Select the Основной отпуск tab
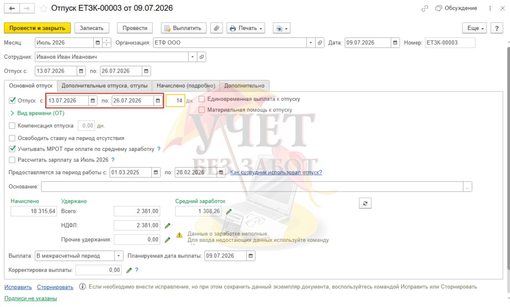 pyautogui.click(x=31, y=86)
